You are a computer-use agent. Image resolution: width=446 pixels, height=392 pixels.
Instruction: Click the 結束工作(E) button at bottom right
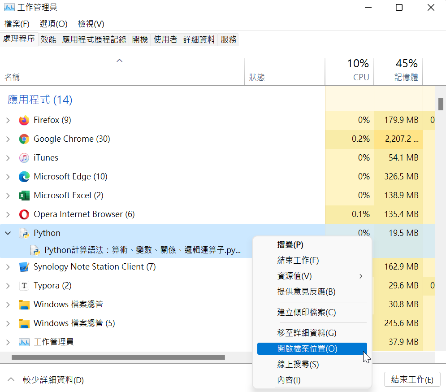tap(412, 379)
